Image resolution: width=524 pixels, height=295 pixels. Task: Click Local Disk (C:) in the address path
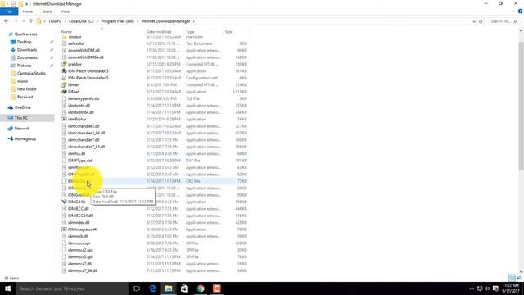click(81, 21)
